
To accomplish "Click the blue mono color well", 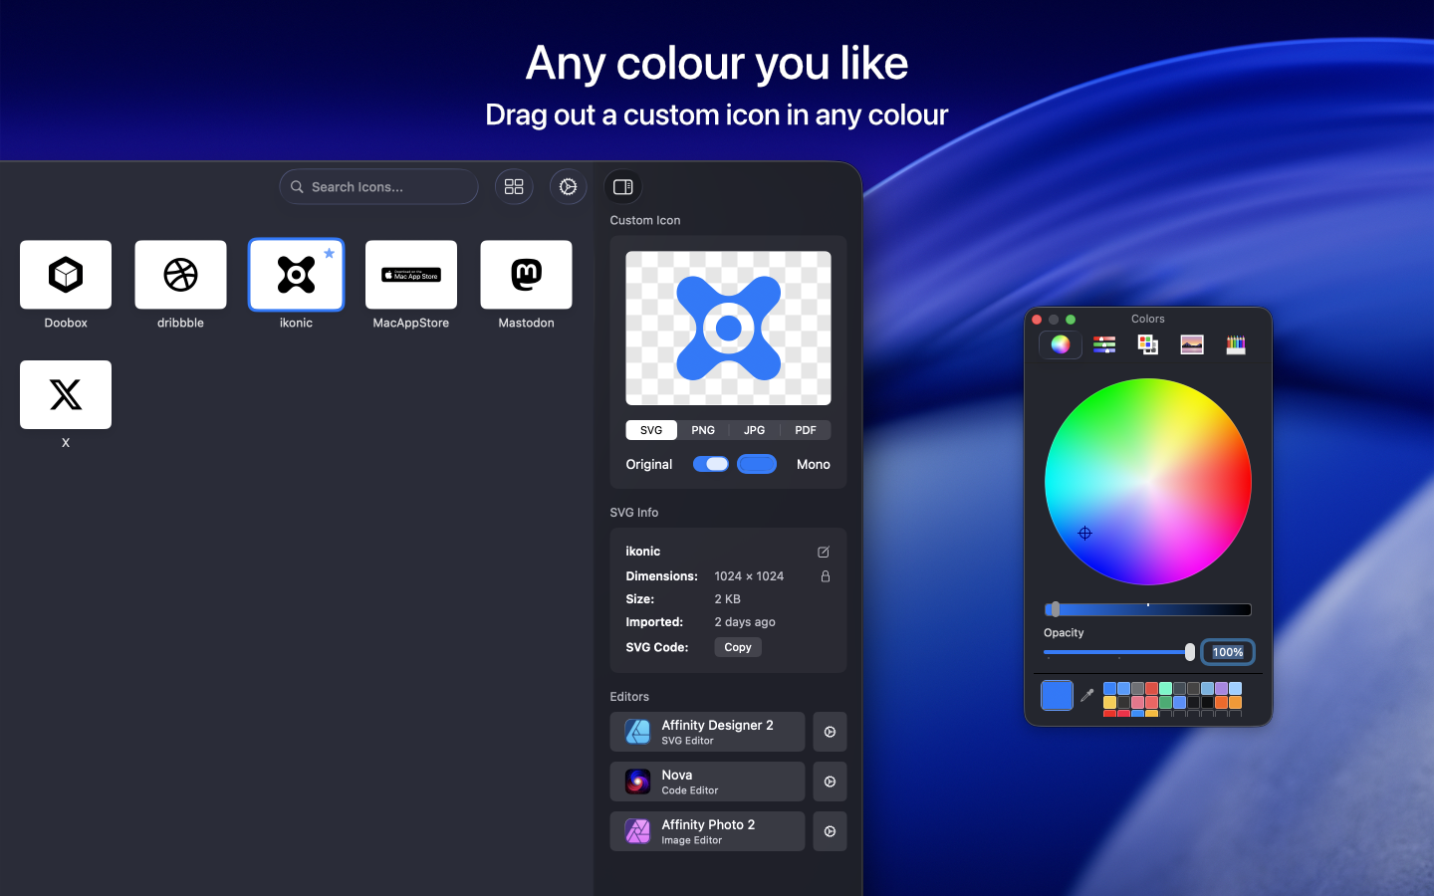I will pyautogui.click(x=757, y=464).
